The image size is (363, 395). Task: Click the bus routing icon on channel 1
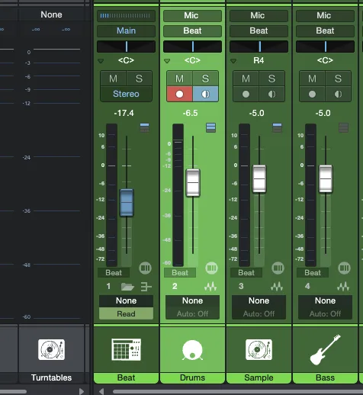pyautogui.click(x=146, y=287)
